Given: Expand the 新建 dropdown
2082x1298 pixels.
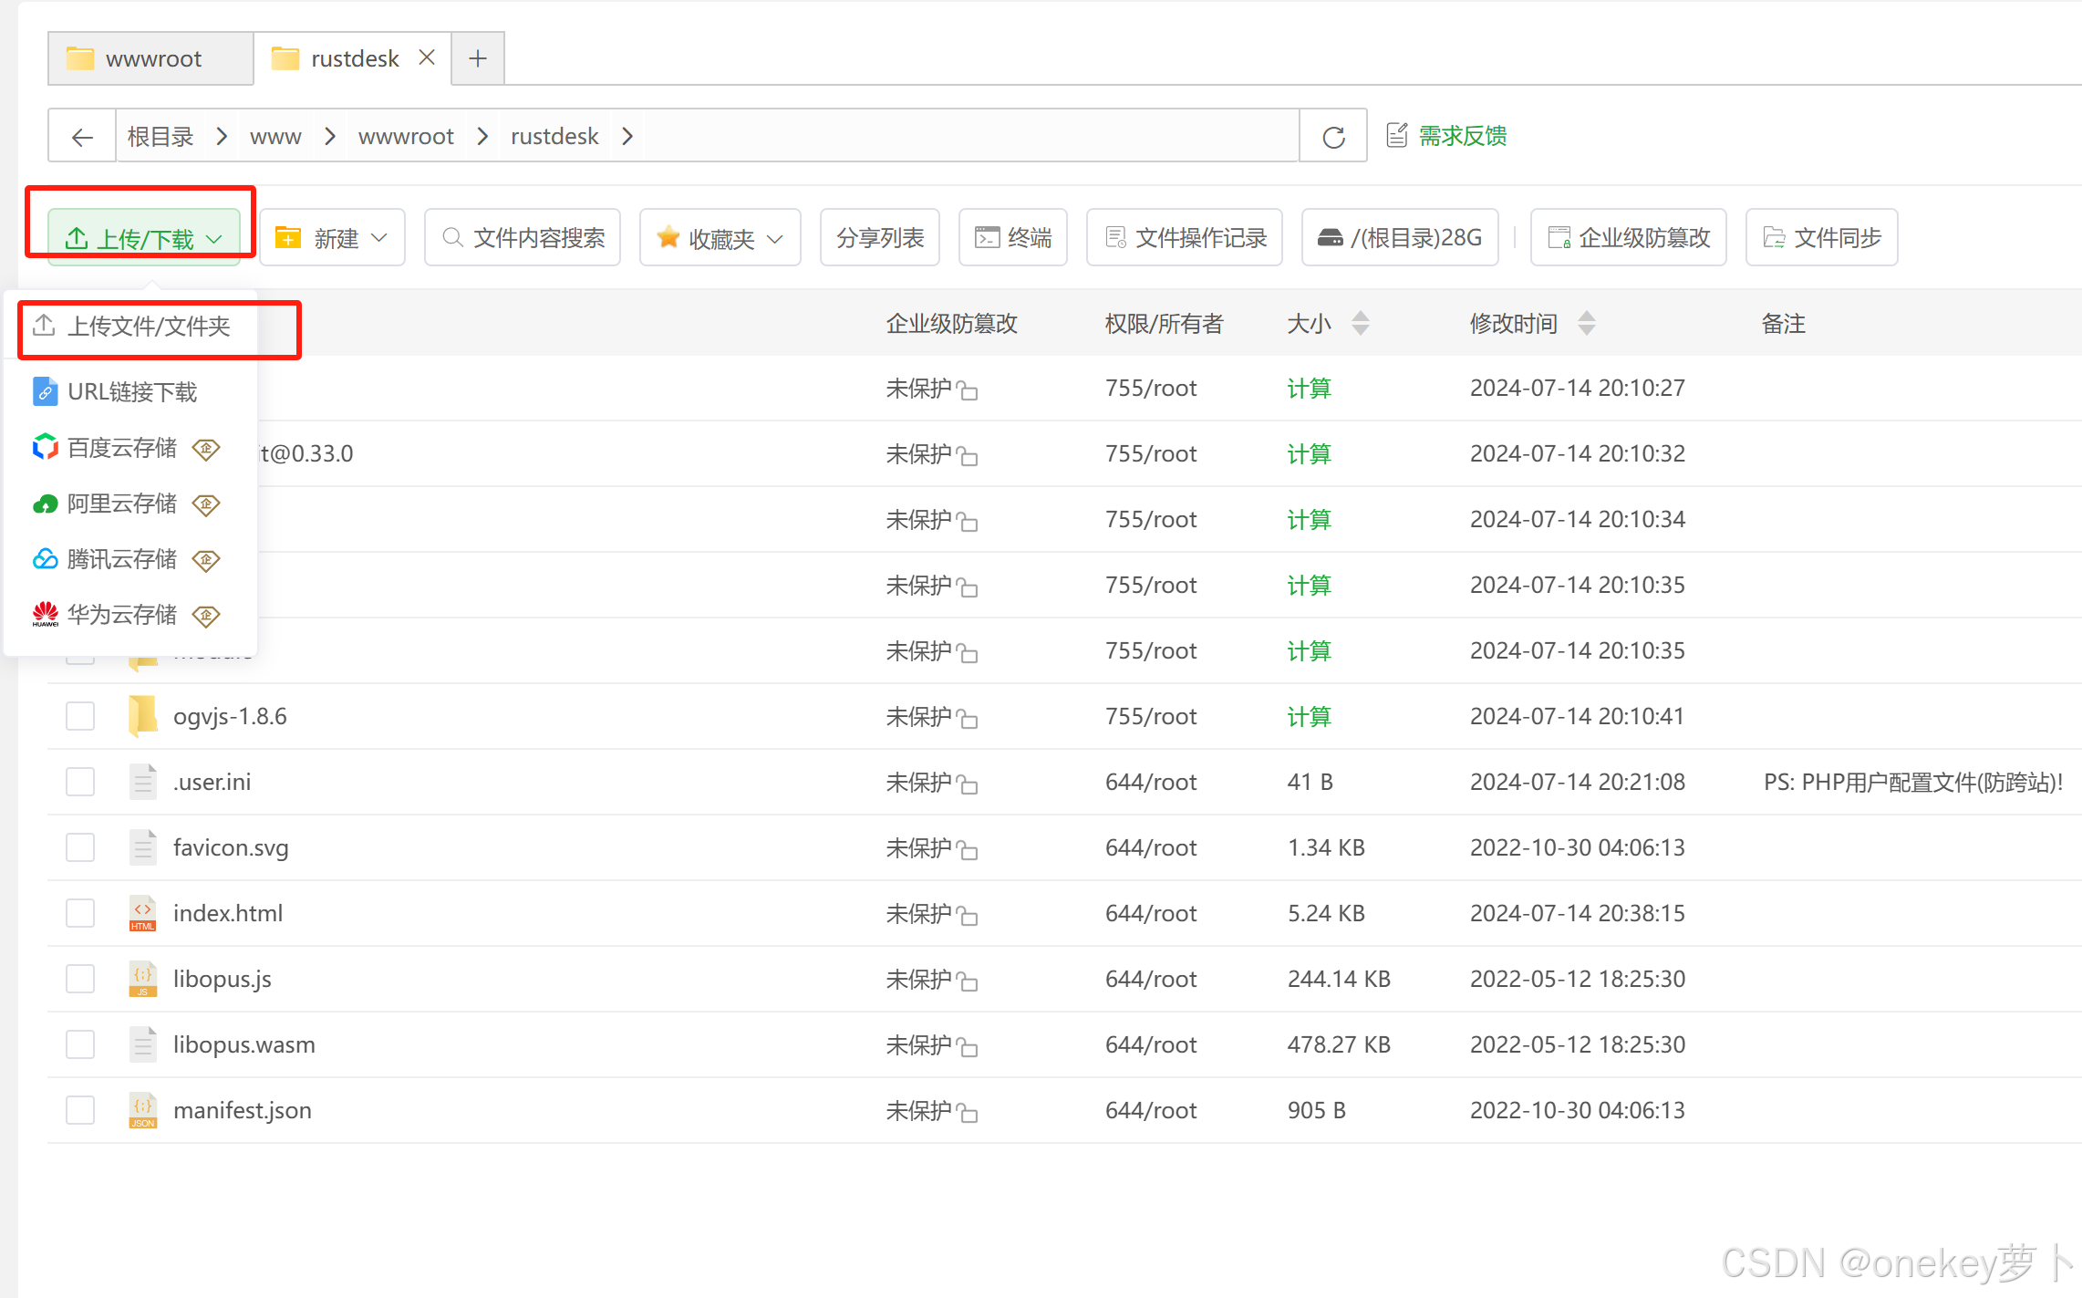Looking at the screenshot, I should 332,238.
